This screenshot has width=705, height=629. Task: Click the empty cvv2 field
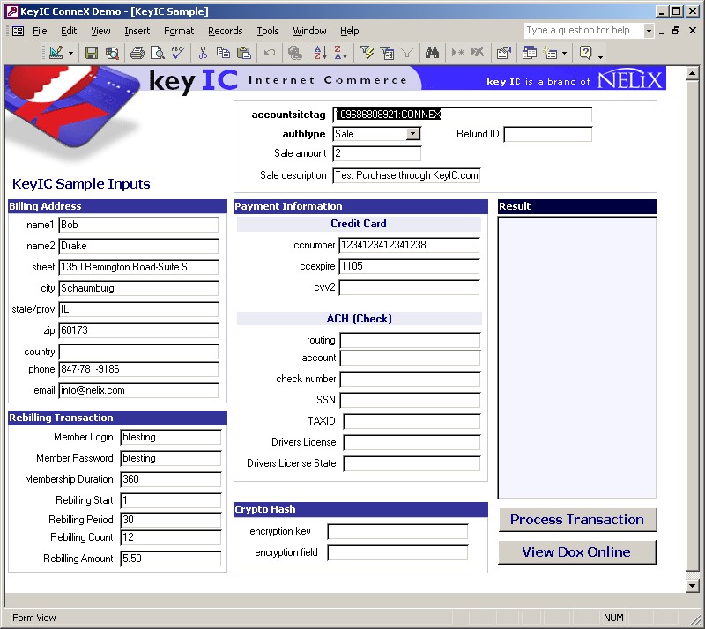(409, 287)
